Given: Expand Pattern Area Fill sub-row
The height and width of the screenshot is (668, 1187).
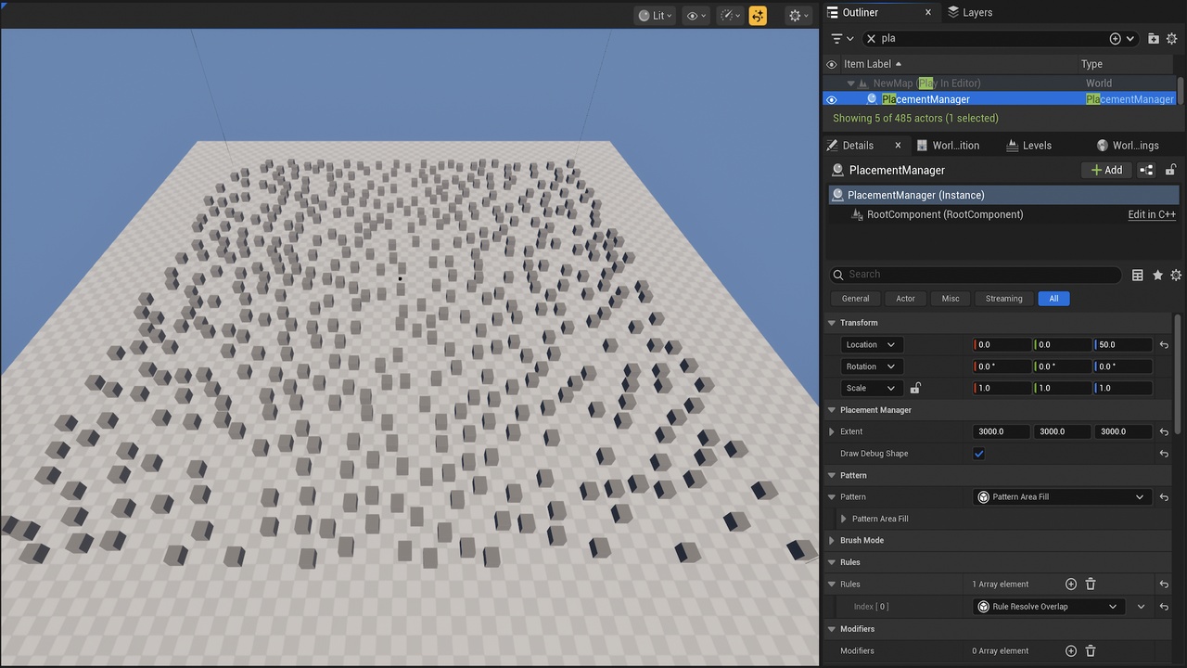Looking at the screenshot, I should point(843,519).
